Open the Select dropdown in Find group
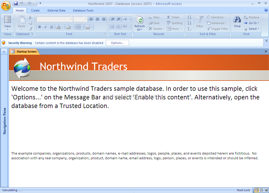The image size is (269, 193). pyautogui.click(x=252, y=29)
